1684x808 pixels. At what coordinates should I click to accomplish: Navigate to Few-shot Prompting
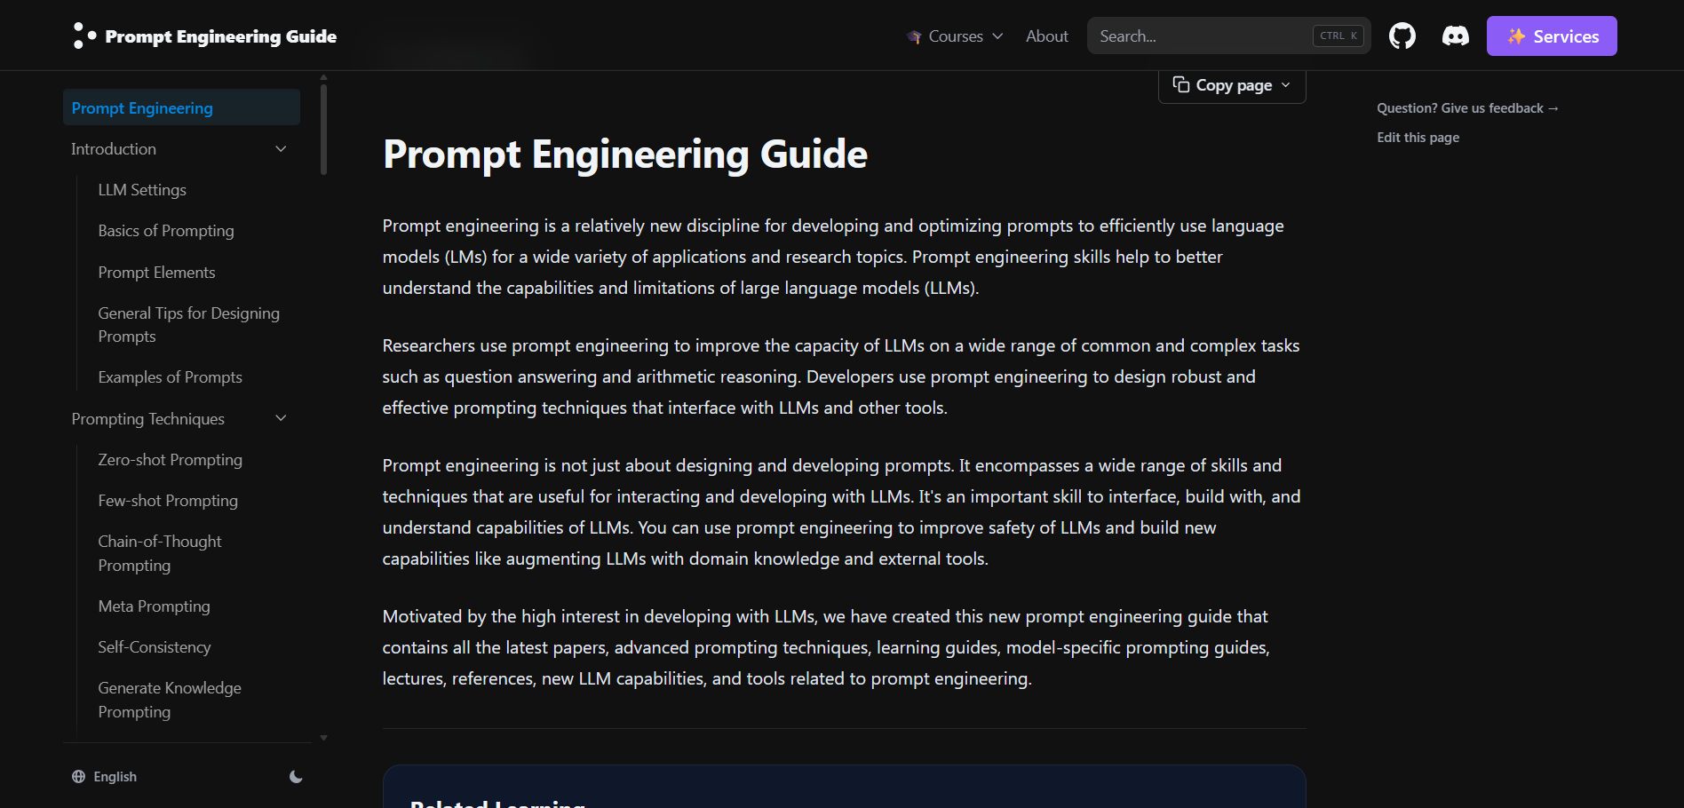point(168,501)
